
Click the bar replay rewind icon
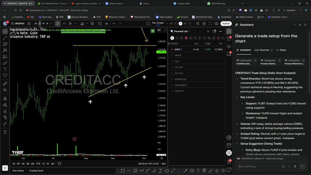tap(107, 24)
